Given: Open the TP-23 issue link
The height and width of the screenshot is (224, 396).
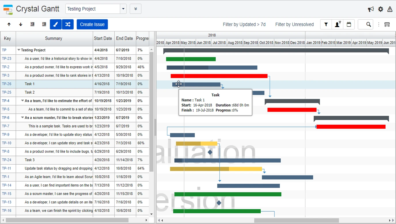Looking at the screenshot, I should coord(7,59).
